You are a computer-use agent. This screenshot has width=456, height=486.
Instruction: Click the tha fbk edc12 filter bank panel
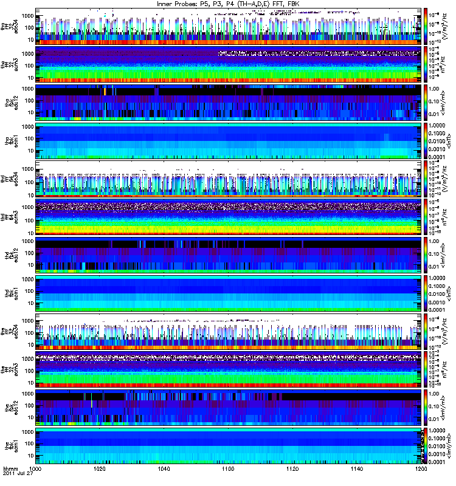(229, 103)
